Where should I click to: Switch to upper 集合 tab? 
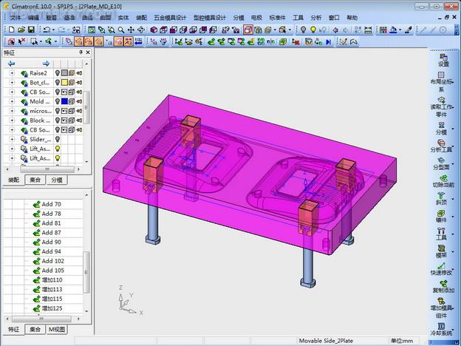(x=35, y=180)
